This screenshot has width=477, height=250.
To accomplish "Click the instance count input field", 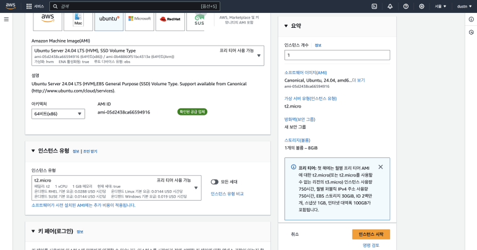I will [x=337, y=55].
